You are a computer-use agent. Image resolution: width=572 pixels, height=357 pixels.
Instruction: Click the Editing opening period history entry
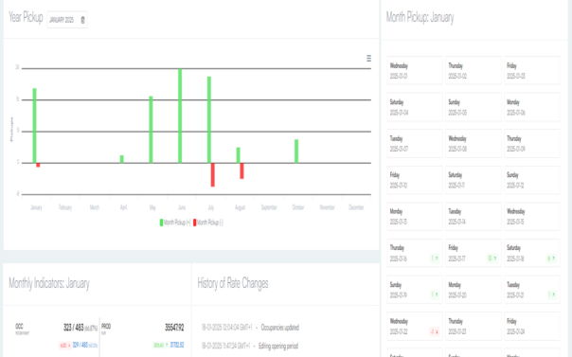[278, 346]
